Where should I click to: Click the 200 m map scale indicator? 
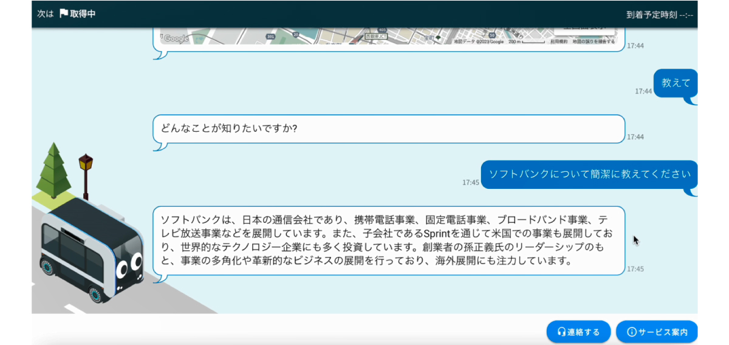(x=526, y=41)
